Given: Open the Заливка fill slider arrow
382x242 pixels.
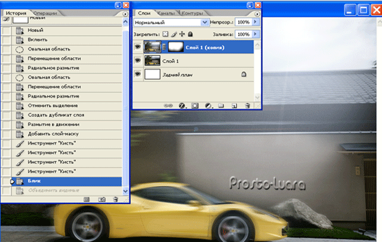Looking at the screenshot, I should click(255, 34).
